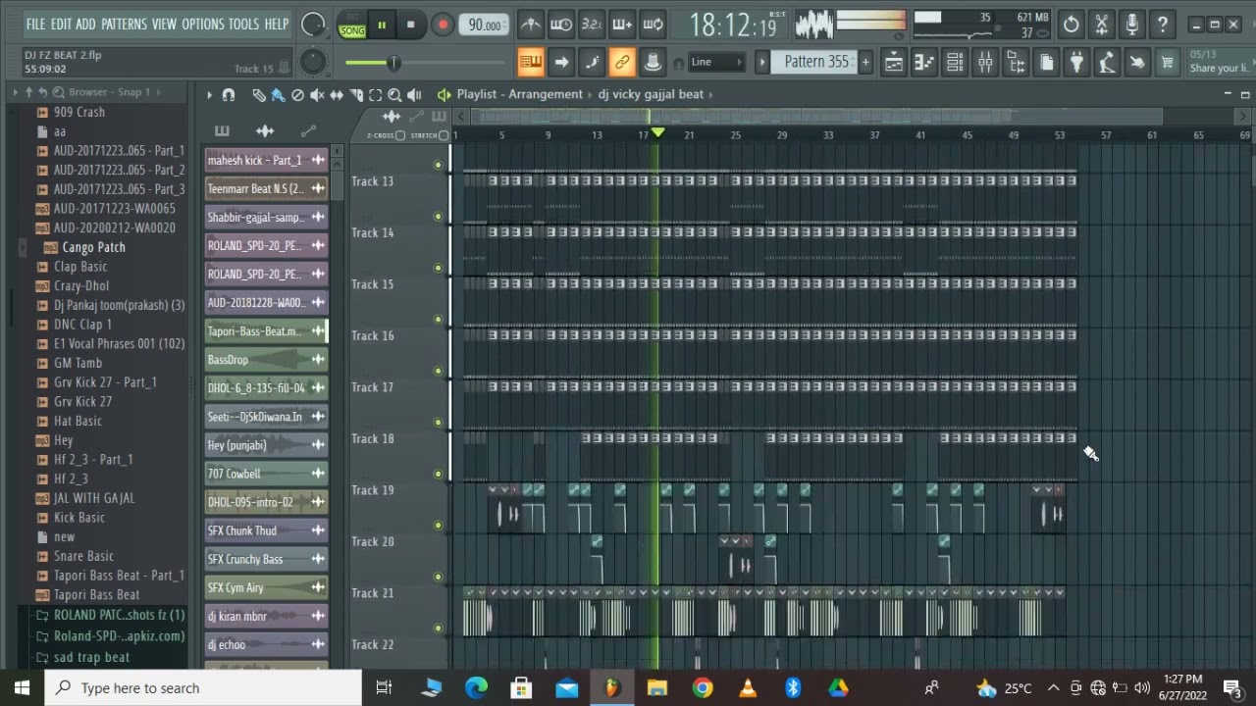Open the PATTERNS menu
The image size is (1256, 706).
point(124,24)
